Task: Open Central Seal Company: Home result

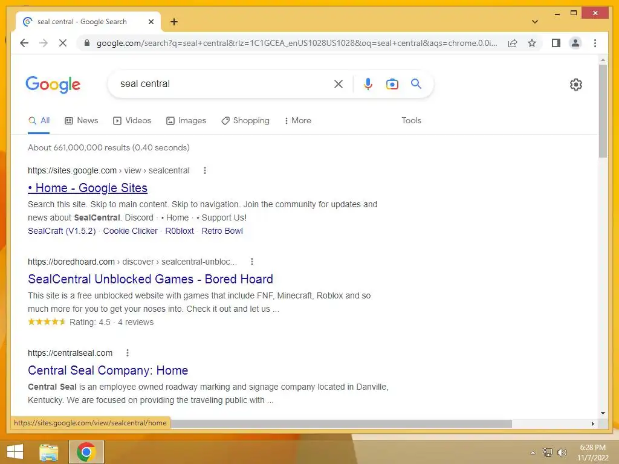Action: click(x=108, y=370)
